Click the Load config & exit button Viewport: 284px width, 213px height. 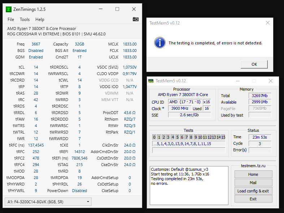point(253,191)
